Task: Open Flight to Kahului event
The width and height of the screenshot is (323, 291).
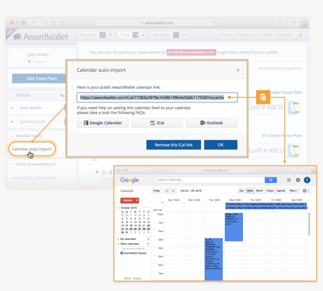Action: pos(234,227)
